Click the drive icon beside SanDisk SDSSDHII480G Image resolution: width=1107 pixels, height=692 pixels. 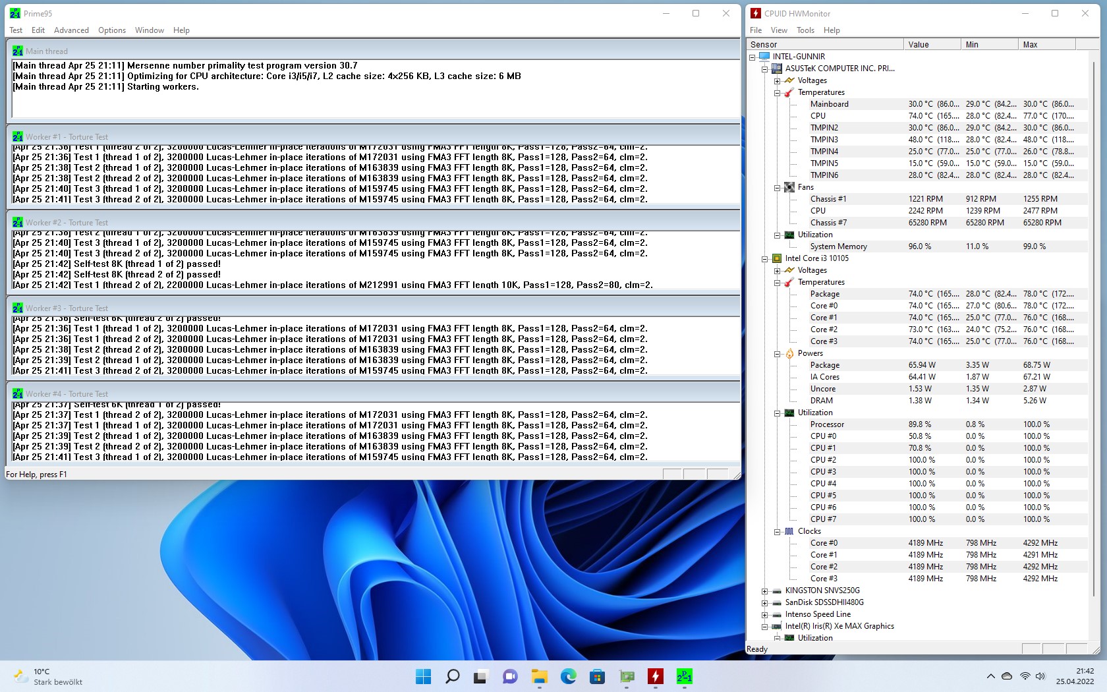pos(777,602)
